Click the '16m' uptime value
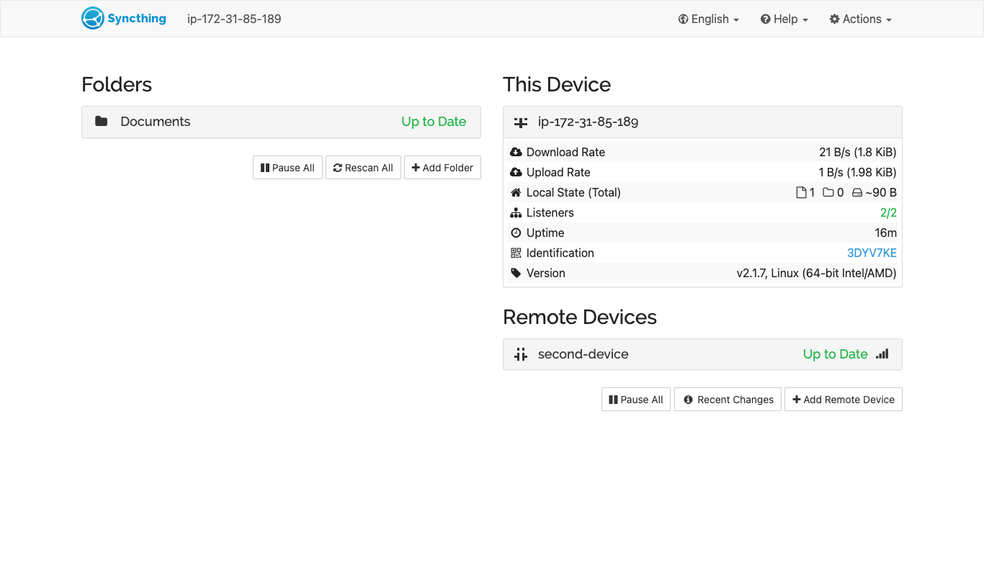This screenshot has width=984, height=576. pyautogui.click(x=886, y=233)
